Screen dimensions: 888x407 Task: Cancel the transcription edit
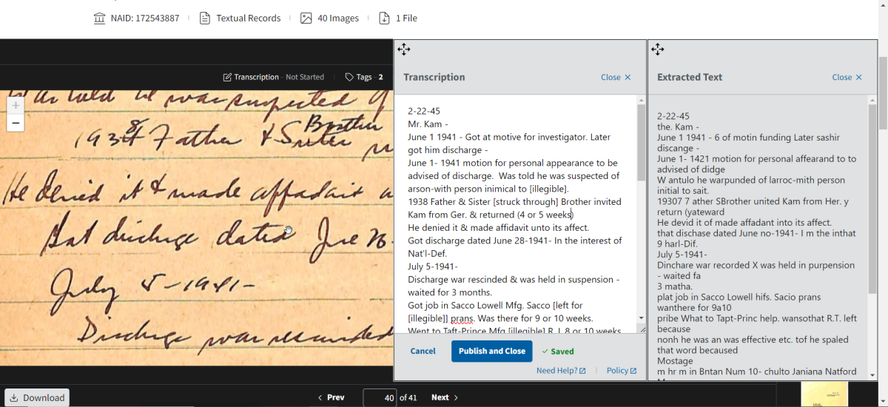coord(423,351)
